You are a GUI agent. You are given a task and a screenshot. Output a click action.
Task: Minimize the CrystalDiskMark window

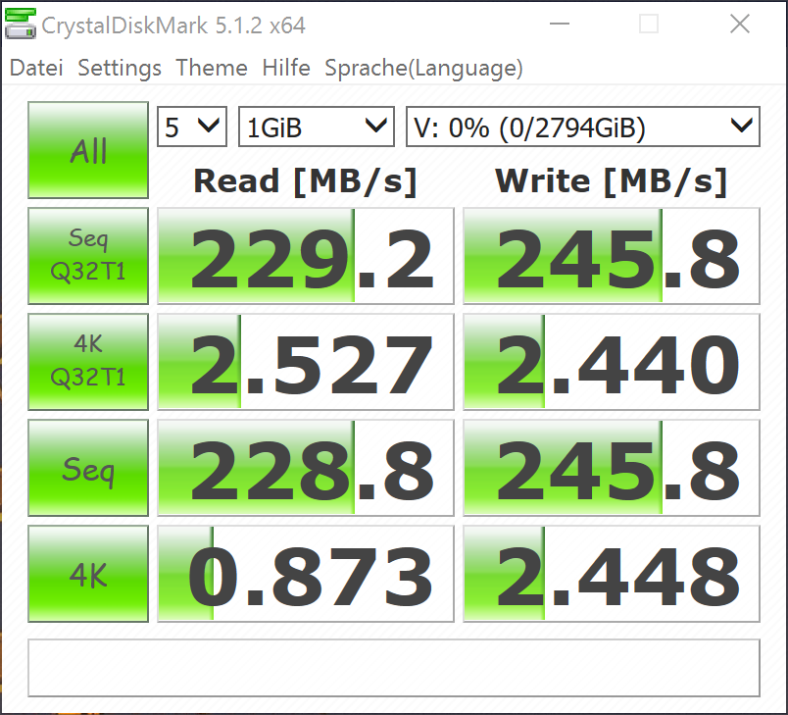point(560,24)
